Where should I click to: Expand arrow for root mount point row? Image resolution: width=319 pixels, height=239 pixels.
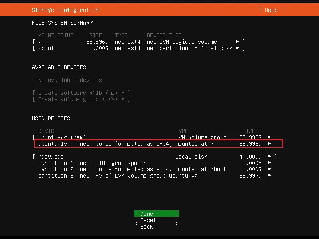238,42
